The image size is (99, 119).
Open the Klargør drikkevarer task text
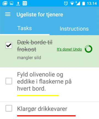pyautogui.click(x=42, y=109)
